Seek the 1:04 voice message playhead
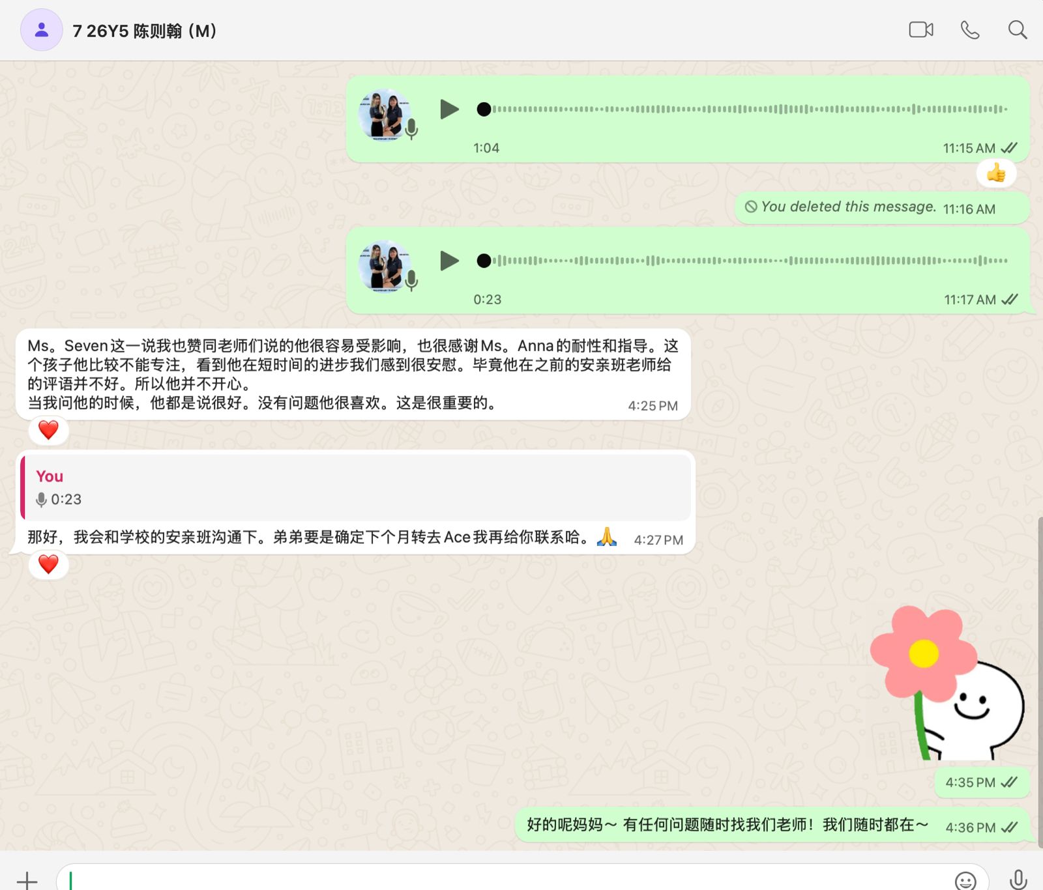 (484, 109)
